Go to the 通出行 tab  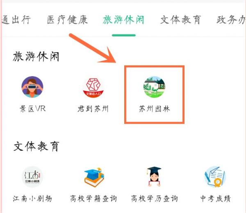click(16, 20)
